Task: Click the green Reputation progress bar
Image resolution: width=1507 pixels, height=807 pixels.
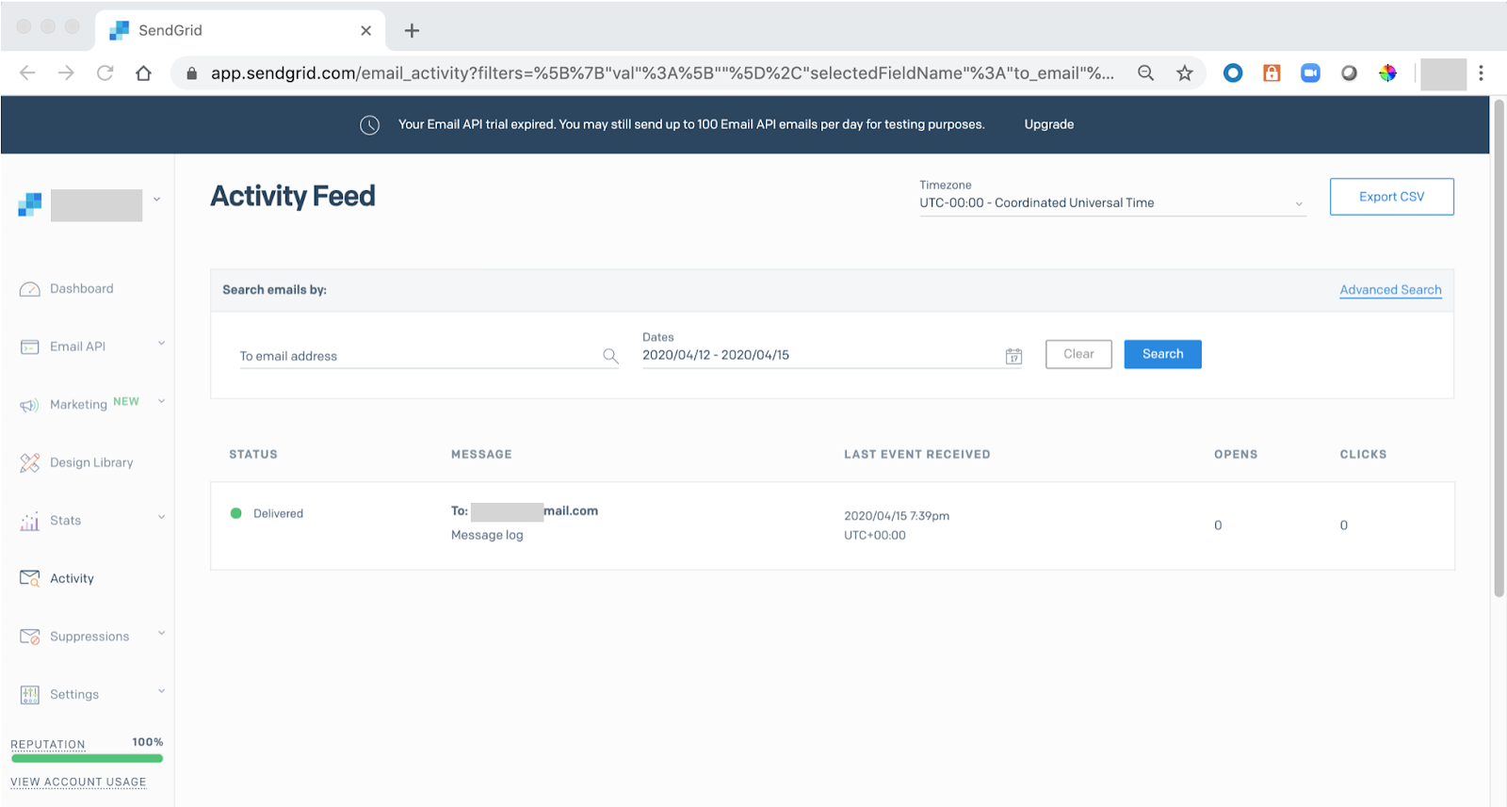Action: pyautogui.click(x=87, y=758)
